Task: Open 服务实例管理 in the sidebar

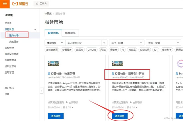Action: pyautogui.click(x=12, y=54)
